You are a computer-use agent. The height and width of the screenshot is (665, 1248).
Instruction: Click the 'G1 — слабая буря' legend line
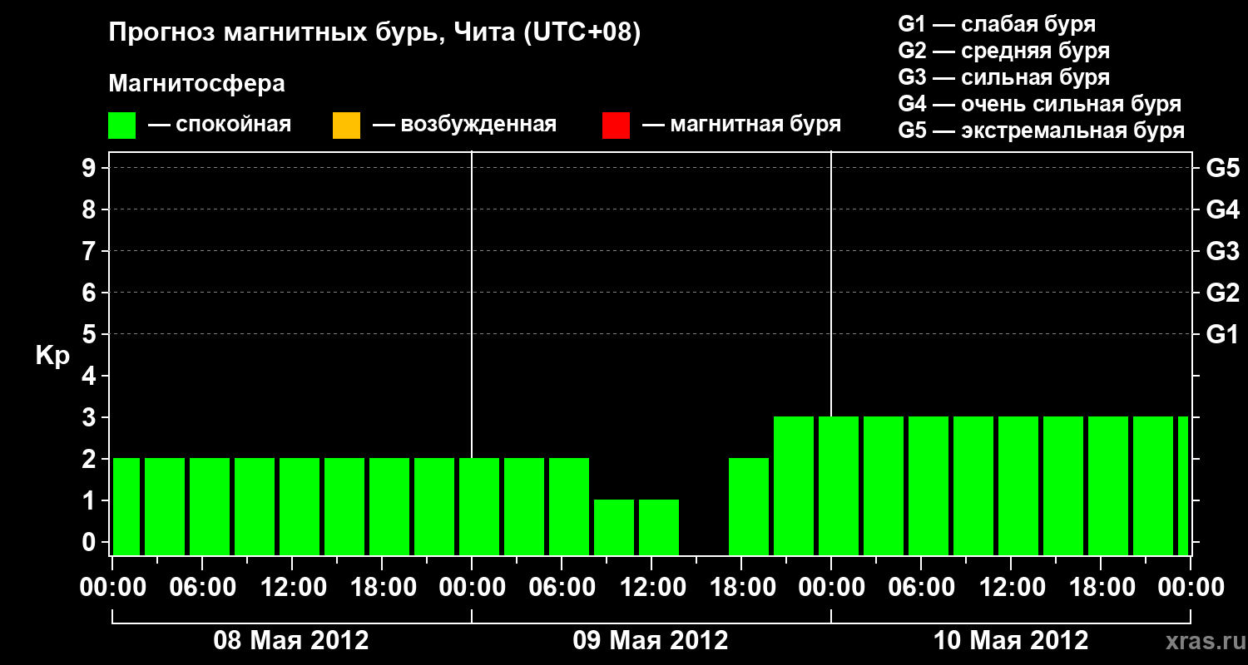[x=997, y=24]
